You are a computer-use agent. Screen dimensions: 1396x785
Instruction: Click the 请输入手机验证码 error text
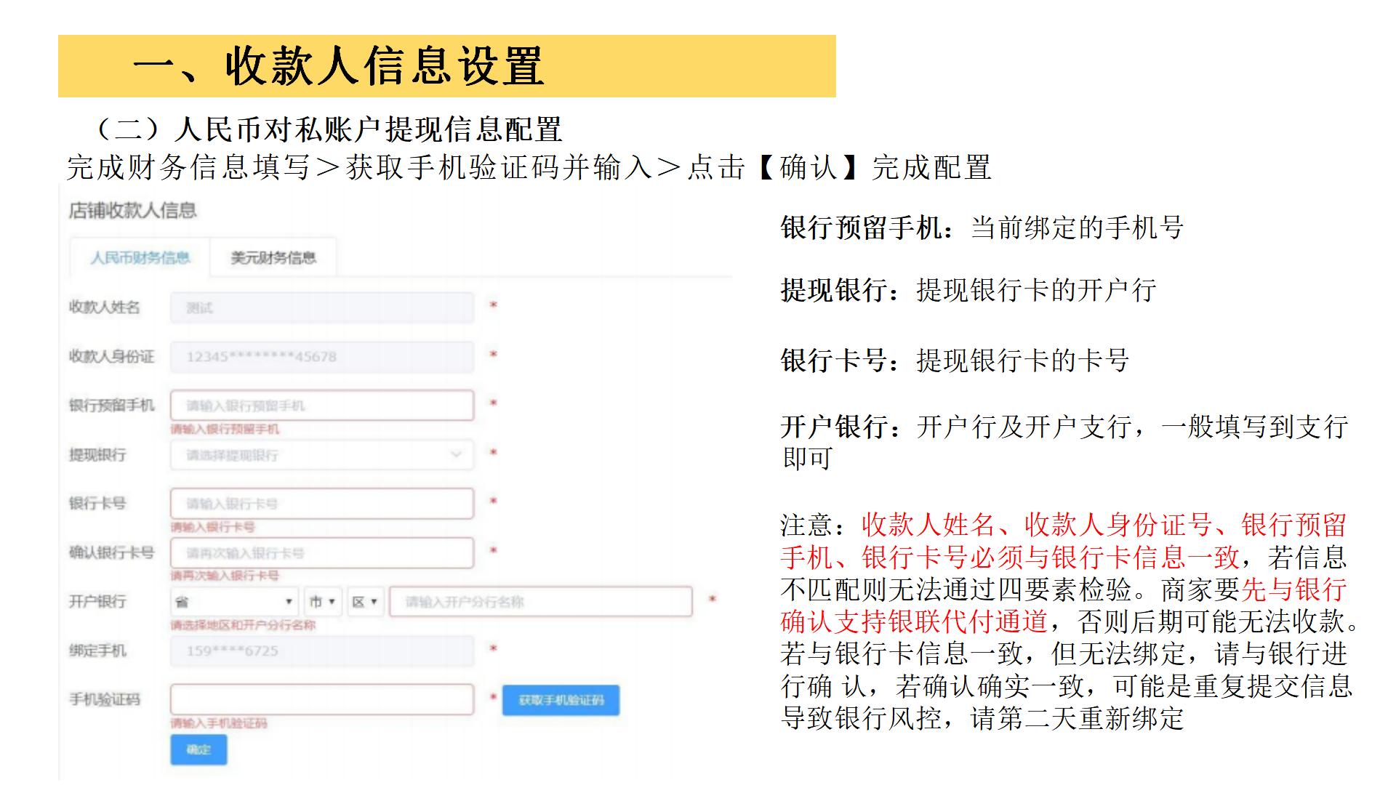click(219, 723)
